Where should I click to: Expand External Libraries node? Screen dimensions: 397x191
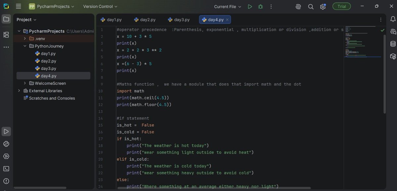[x=19, y=91]
